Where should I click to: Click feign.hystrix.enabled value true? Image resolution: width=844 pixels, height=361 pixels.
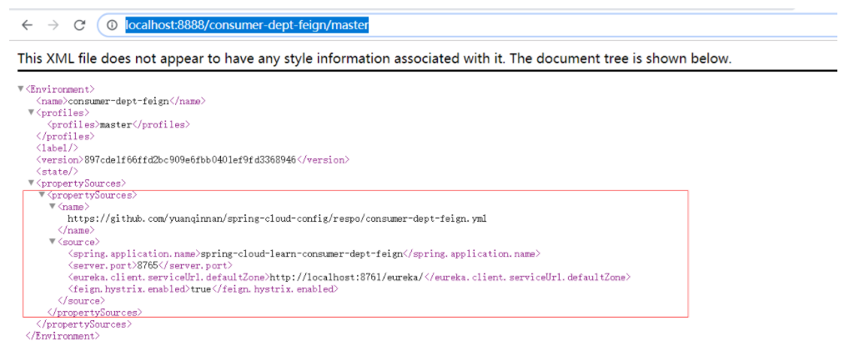[201, 289]
